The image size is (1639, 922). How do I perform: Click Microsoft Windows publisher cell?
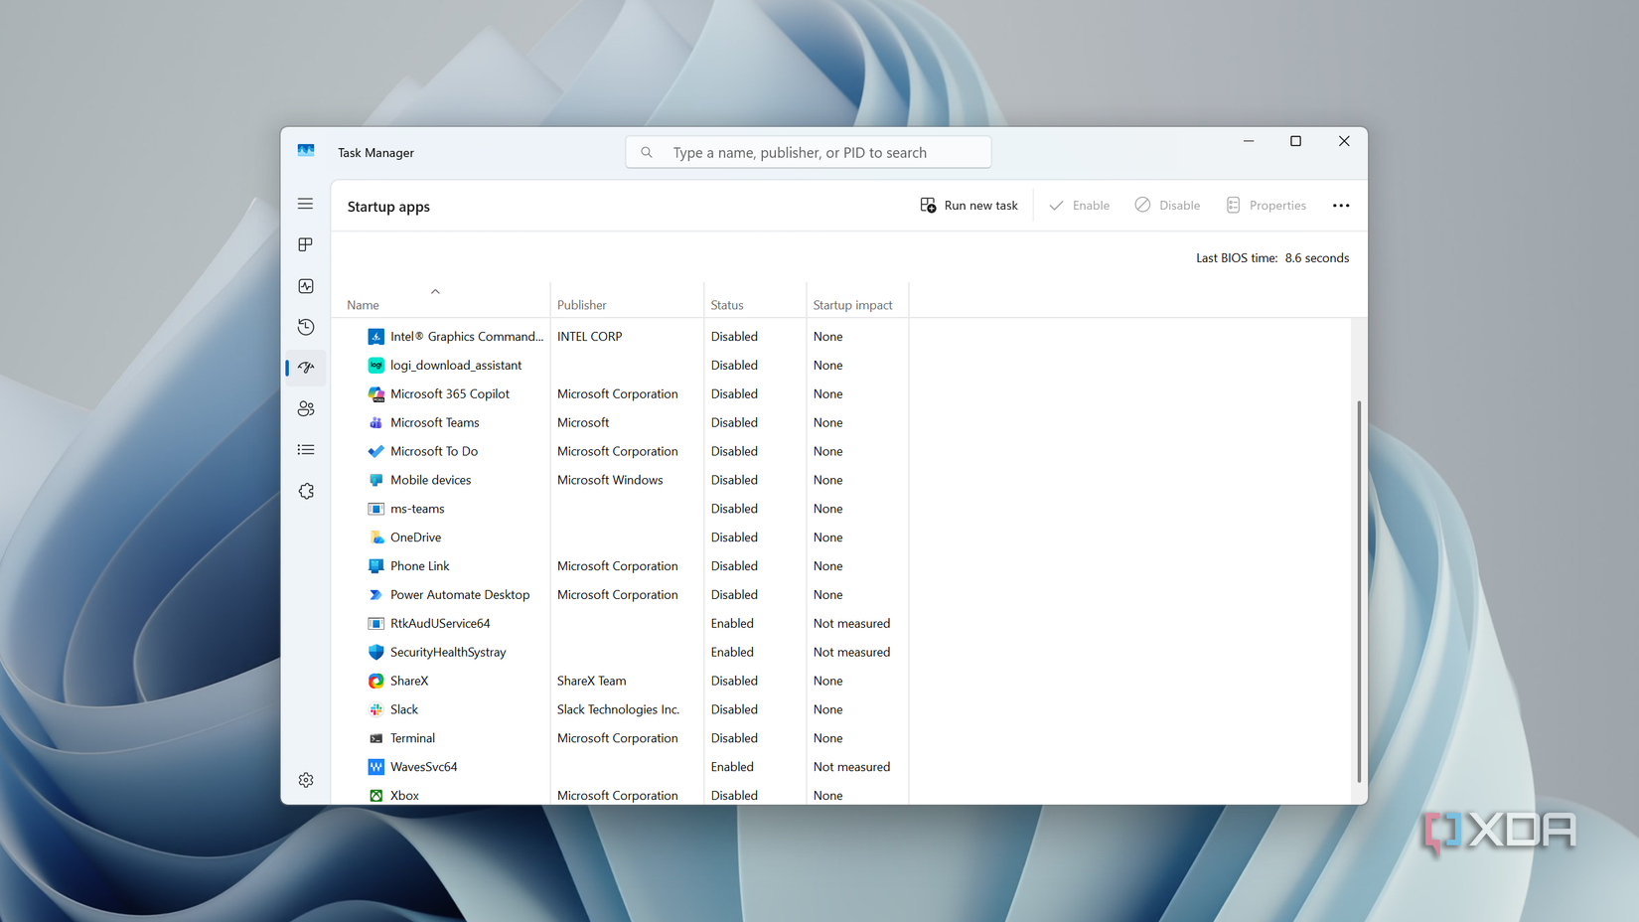click(x=610, y=480)
